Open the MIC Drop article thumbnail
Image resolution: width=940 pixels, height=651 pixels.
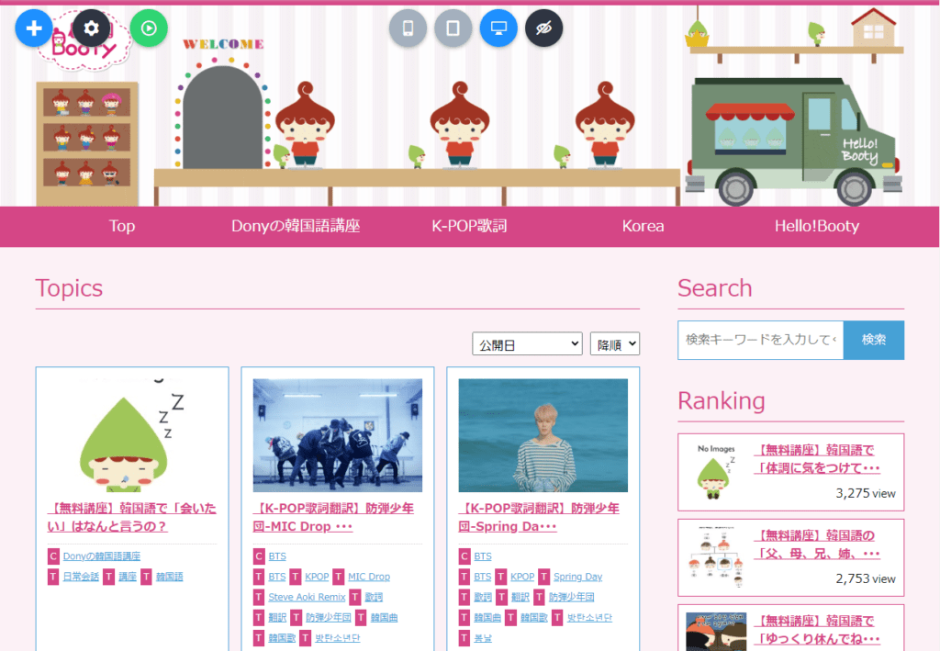[337, 435]
